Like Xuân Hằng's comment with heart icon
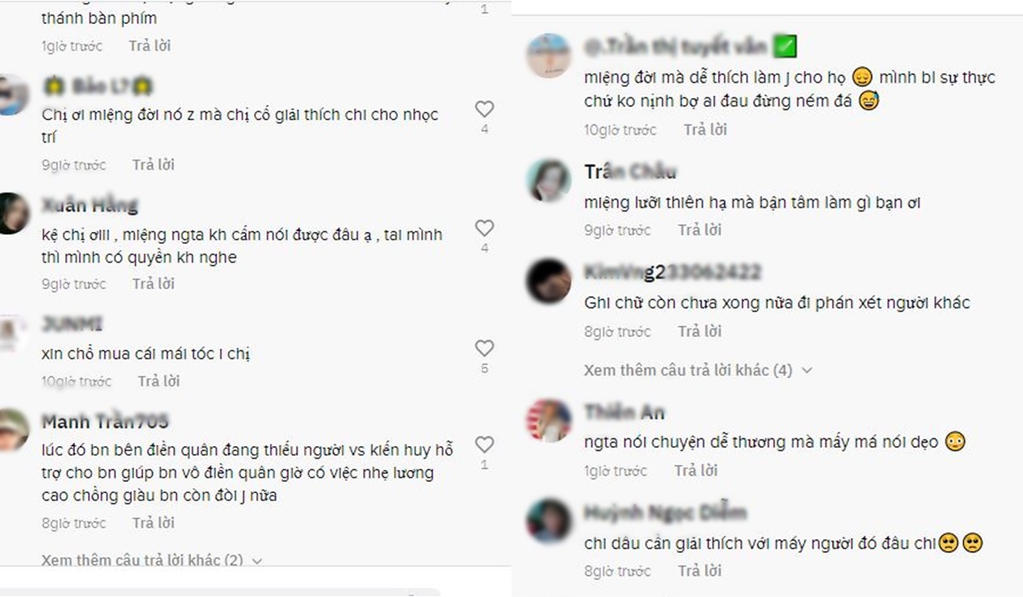This screenshot has height=597, width=1023. (x=484, y=229)
